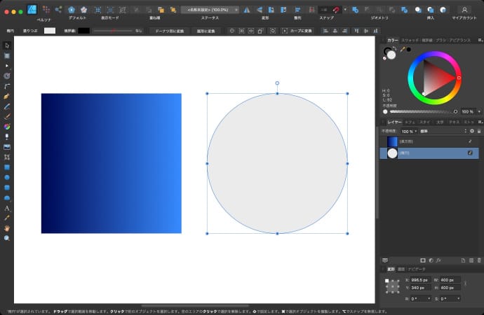This screenshot has width=484, height=315.
Task: Select the Pen tool in left toolbar
Action: pos(7,95)
